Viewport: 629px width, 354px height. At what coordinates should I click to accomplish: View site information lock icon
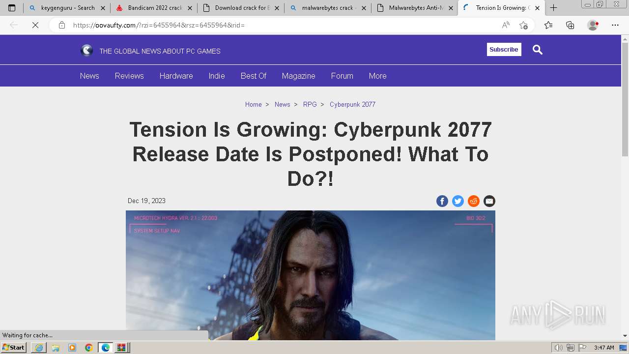[x=62, y=25]
